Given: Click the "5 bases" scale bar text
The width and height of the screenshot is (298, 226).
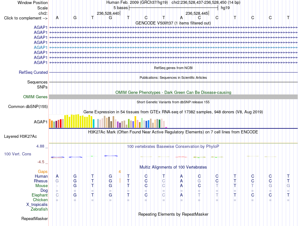Looking at the screenshot, I should tap(121, 8).
